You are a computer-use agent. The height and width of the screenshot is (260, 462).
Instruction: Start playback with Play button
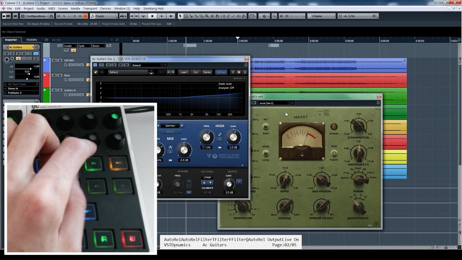162,16
